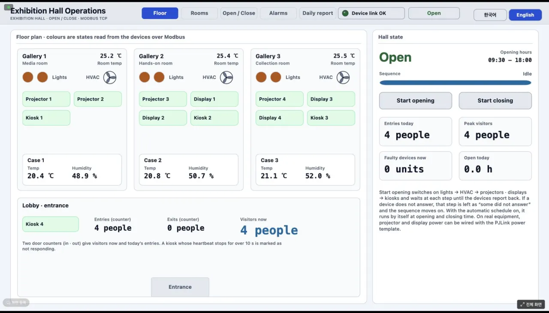Go to the Open / Close tab

coord(239,13)
